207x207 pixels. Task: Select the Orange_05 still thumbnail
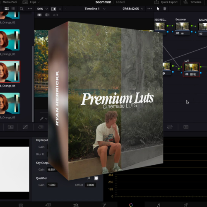(10, 103)
